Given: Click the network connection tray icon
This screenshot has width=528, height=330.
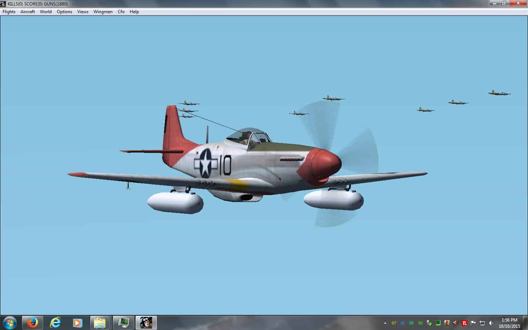Looking at the screenshot, I should click(x=482, y=323).
